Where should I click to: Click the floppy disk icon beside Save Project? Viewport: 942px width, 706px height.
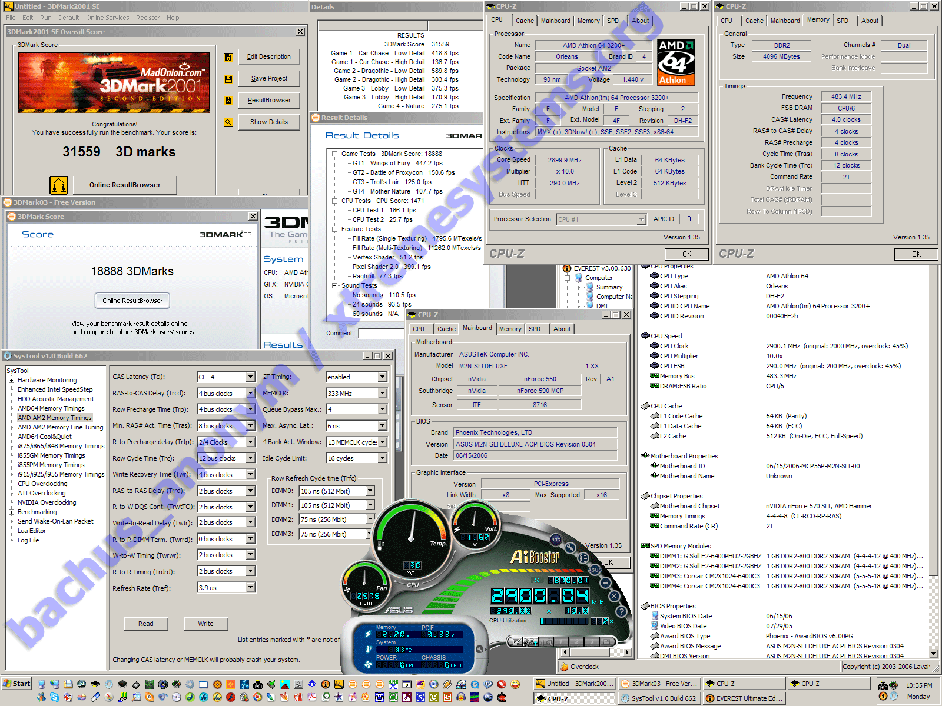(228, 79)
